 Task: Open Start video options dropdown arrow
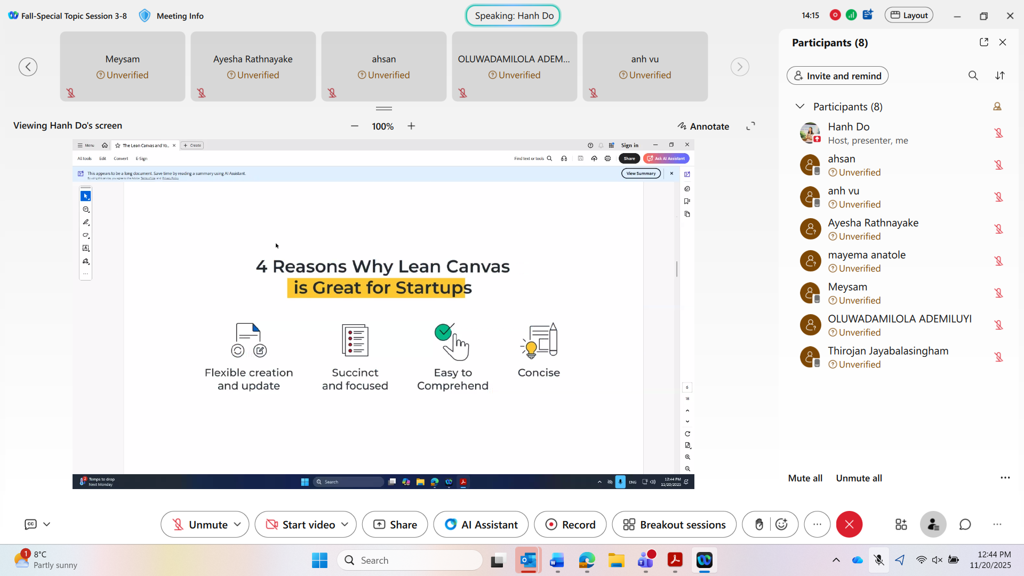click(345, 525)
